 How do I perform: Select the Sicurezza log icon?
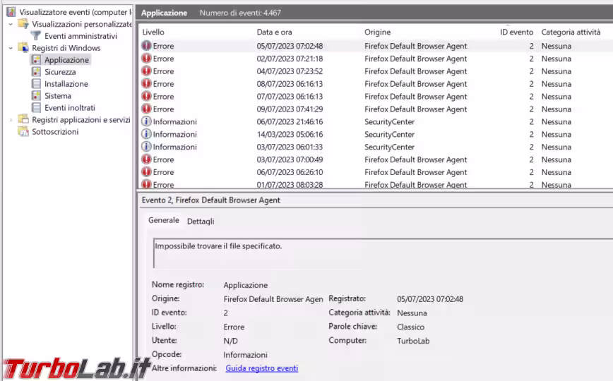[x=36, y=72]
